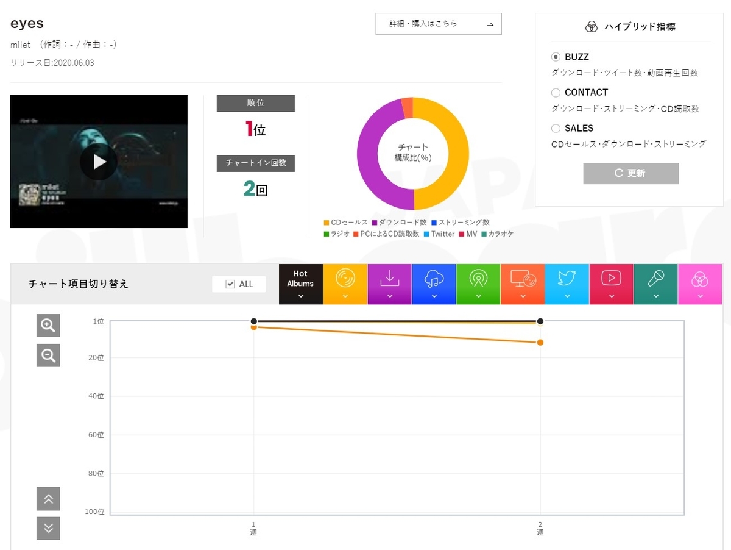Zoom out on the chart
The height and width of the screenshot is (550, 731).
click(x=48, y=355)
